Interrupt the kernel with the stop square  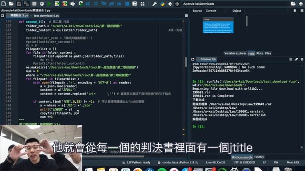pos(291,59)
